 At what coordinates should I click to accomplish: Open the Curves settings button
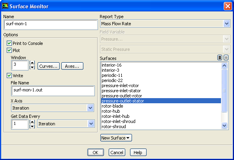[49, 66]
